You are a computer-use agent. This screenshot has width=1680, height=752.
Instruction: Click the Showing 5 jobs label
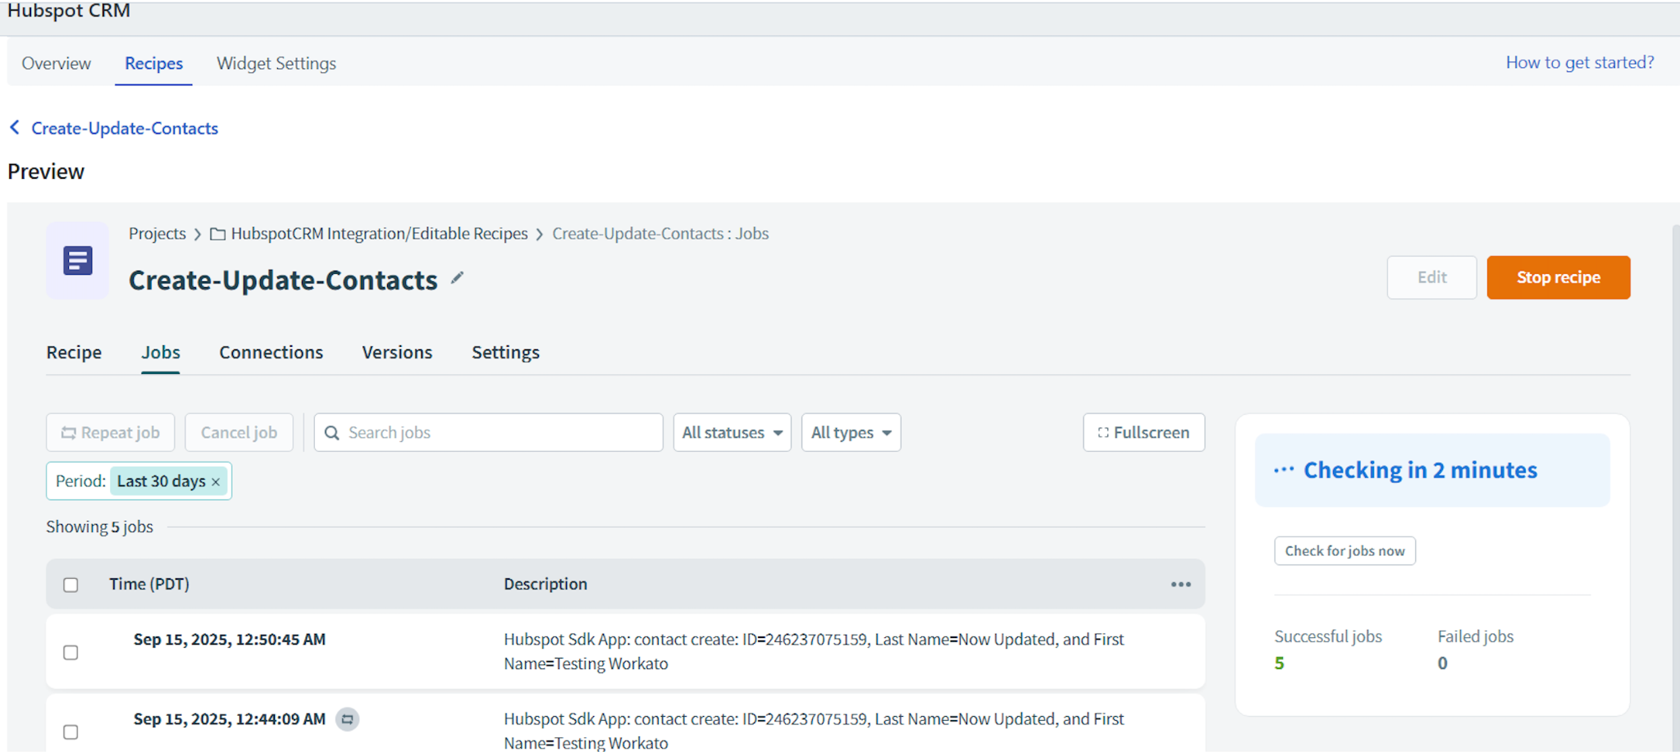(x=99, y=527)
